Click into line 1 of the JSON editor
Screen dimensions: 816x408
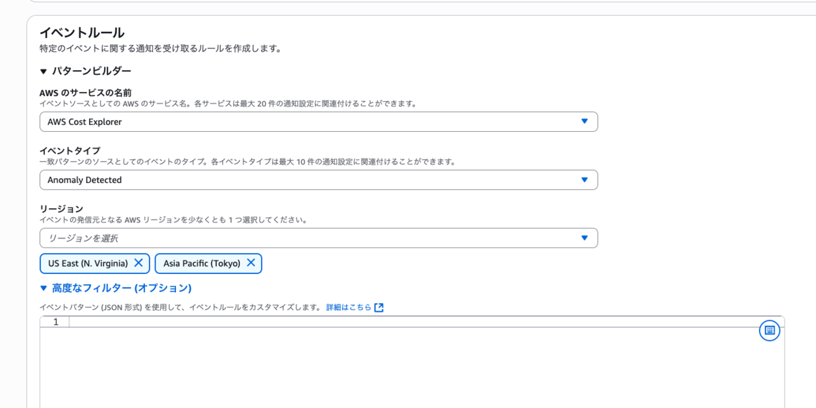(426, 322)
